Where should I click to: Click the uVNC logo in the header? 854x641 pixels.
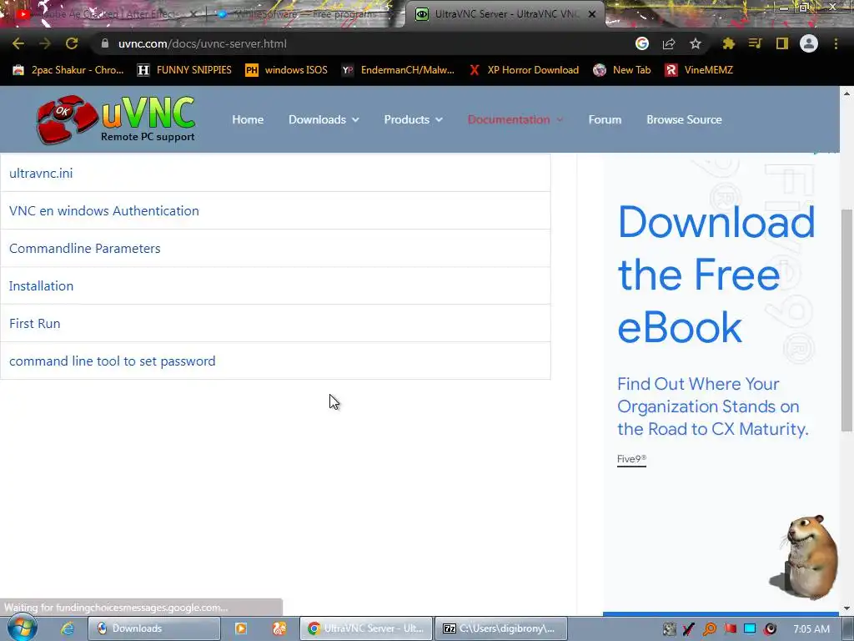coord(115,119)
